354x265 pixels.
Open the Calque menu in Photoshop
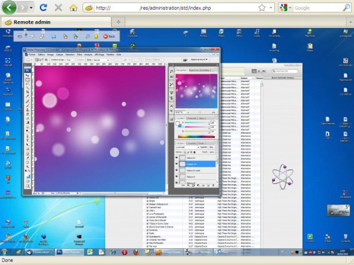59,55
